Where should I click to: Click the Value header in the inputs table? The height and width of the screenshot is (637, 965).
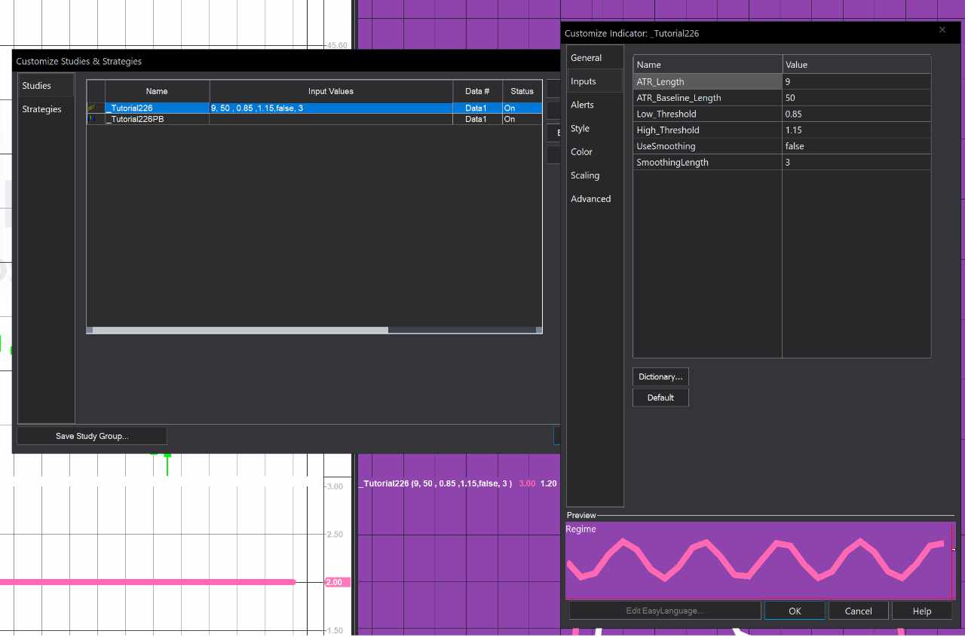pos(856,65)
